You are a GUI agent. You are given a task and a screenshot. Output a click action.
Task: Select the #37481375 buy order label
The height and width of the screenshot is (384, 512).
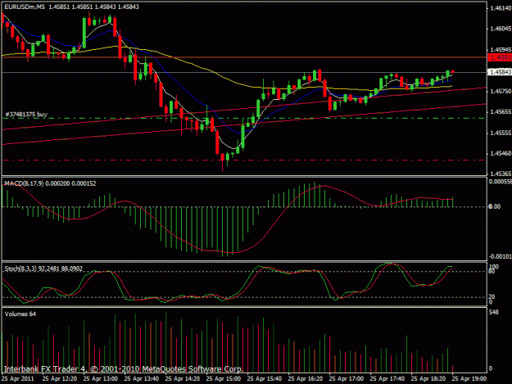click(x=26, y=114)
